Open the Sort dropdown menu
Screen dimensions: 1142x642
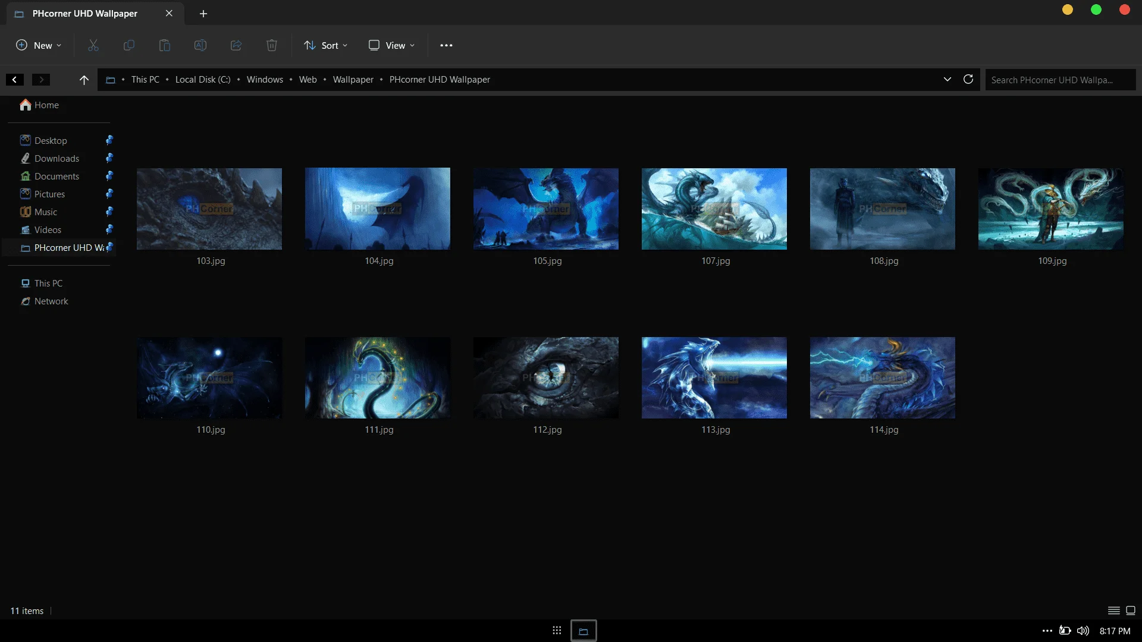pos(325,45)
